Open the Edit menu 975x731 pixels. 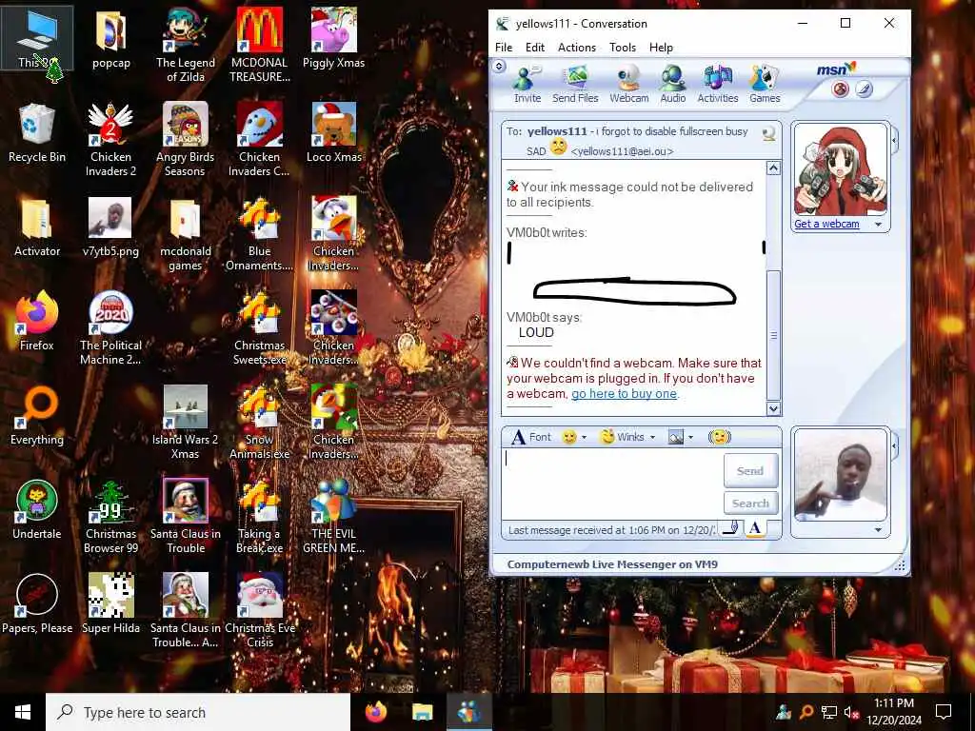(535, 48)
